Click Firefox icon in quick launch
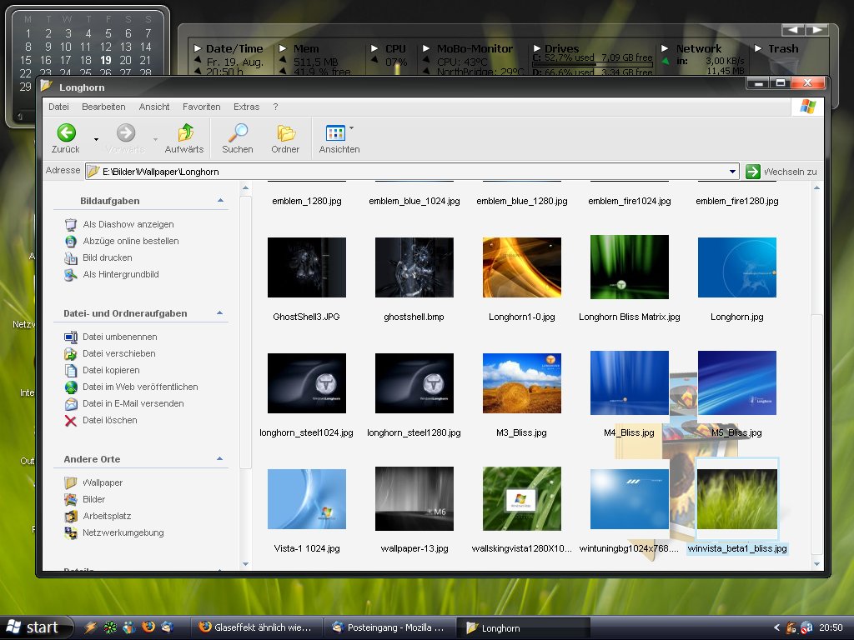 click(148, 627)
